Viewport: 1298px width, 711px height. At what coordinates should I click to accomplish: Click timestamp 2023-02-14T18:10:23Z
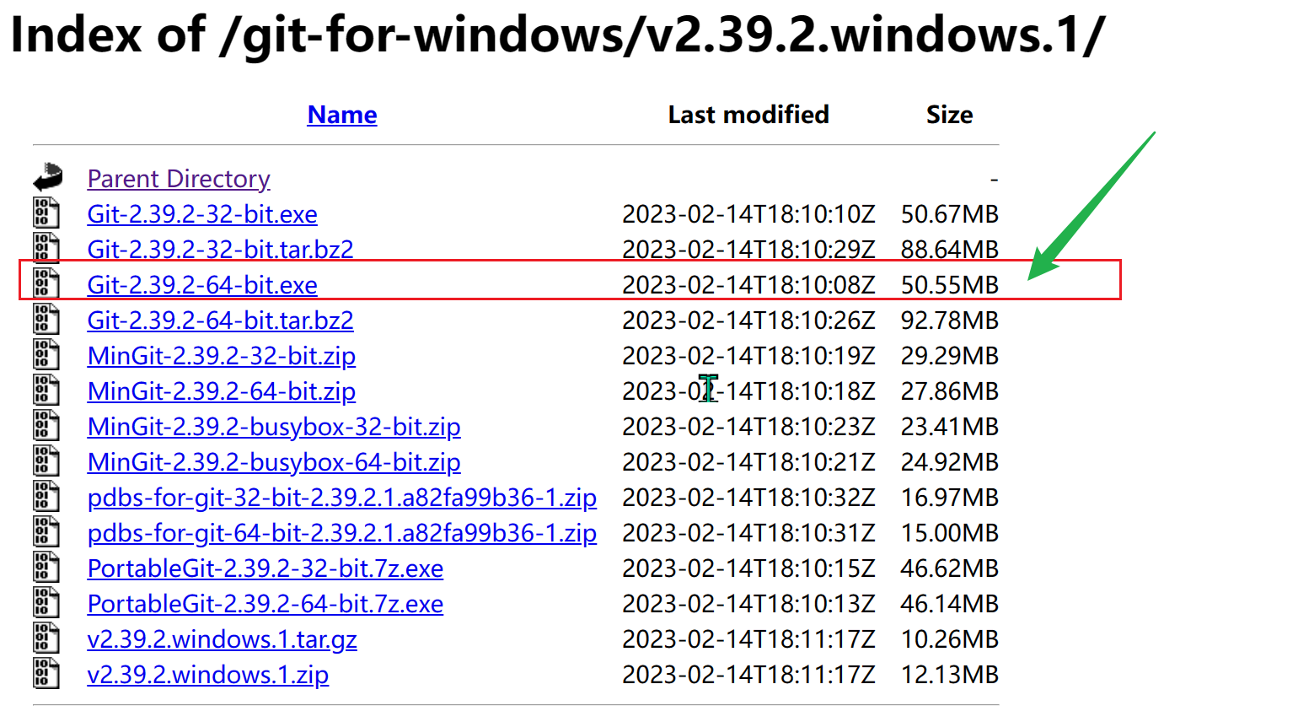pyautogui.click(x=748, y=427)
